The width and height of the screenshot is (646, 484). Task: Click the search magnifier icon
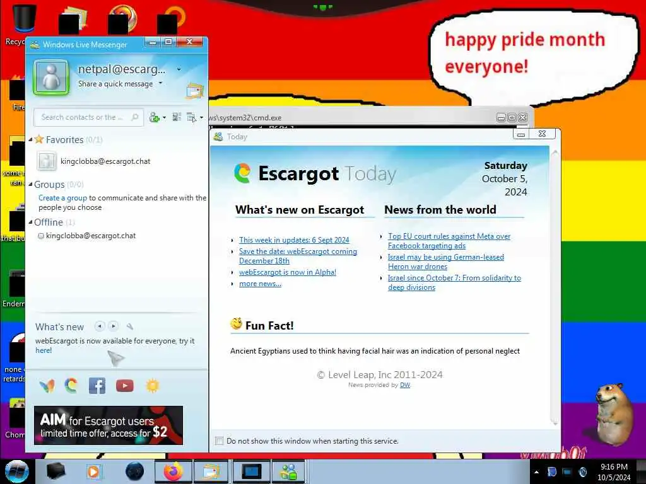click(x=135, y=117)
